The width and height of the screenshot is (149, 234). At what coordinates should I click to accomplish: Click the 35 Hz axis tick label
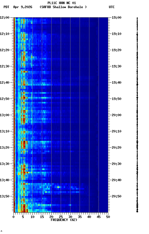click(80, 217)
